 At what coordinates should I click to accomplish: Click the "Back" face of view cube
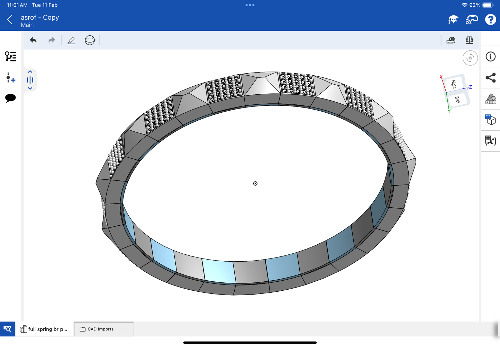(x=458, y=100)
